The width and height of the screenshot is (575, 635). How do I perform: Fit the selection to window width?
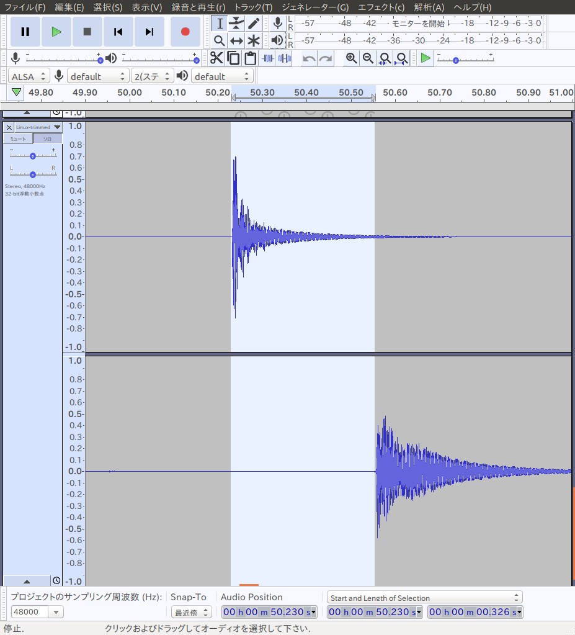click(385, 58)
